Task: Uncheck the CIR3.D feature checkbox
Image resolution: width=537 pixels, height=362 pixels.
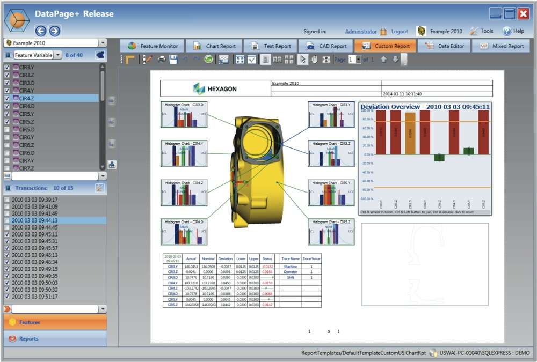Action: coord(7,83)
